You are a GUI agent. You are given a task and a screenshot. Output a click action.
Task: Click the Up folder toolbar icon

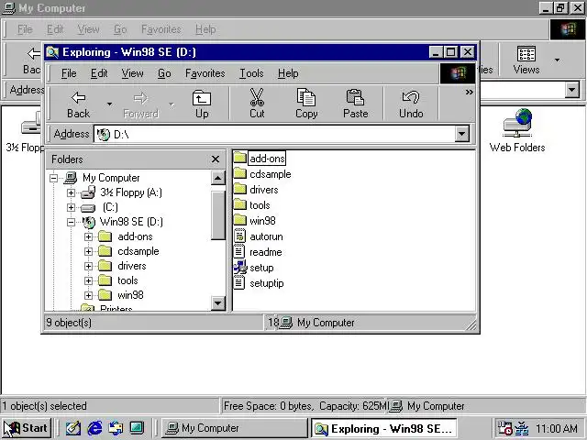pyautogui.click(x=202, y=98)
